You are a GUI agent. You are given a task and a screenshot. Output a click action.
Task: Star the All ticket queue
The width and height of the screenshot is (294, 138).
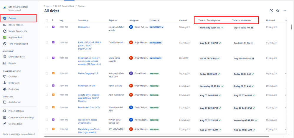pyautogui.click(x=278, y=11)
